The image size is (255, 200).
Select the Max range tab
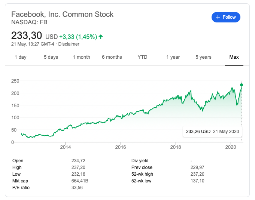pyautogui.click(x=234, y=57)
